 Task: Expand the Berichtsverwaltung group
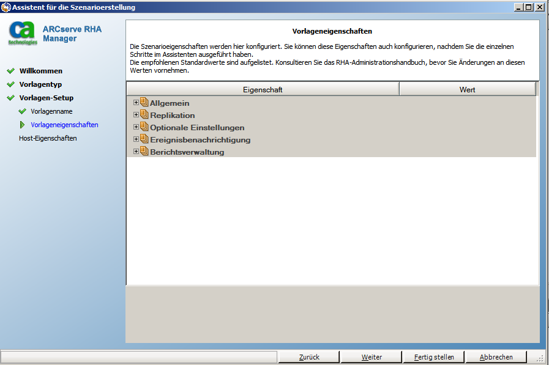(x=136, y=152)
